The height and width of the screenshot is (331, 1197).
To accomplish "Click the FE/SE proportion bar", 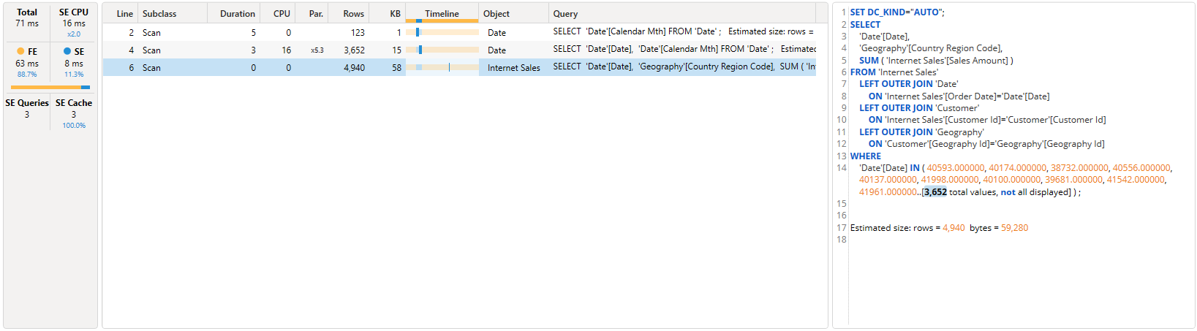I will point(50,87).
